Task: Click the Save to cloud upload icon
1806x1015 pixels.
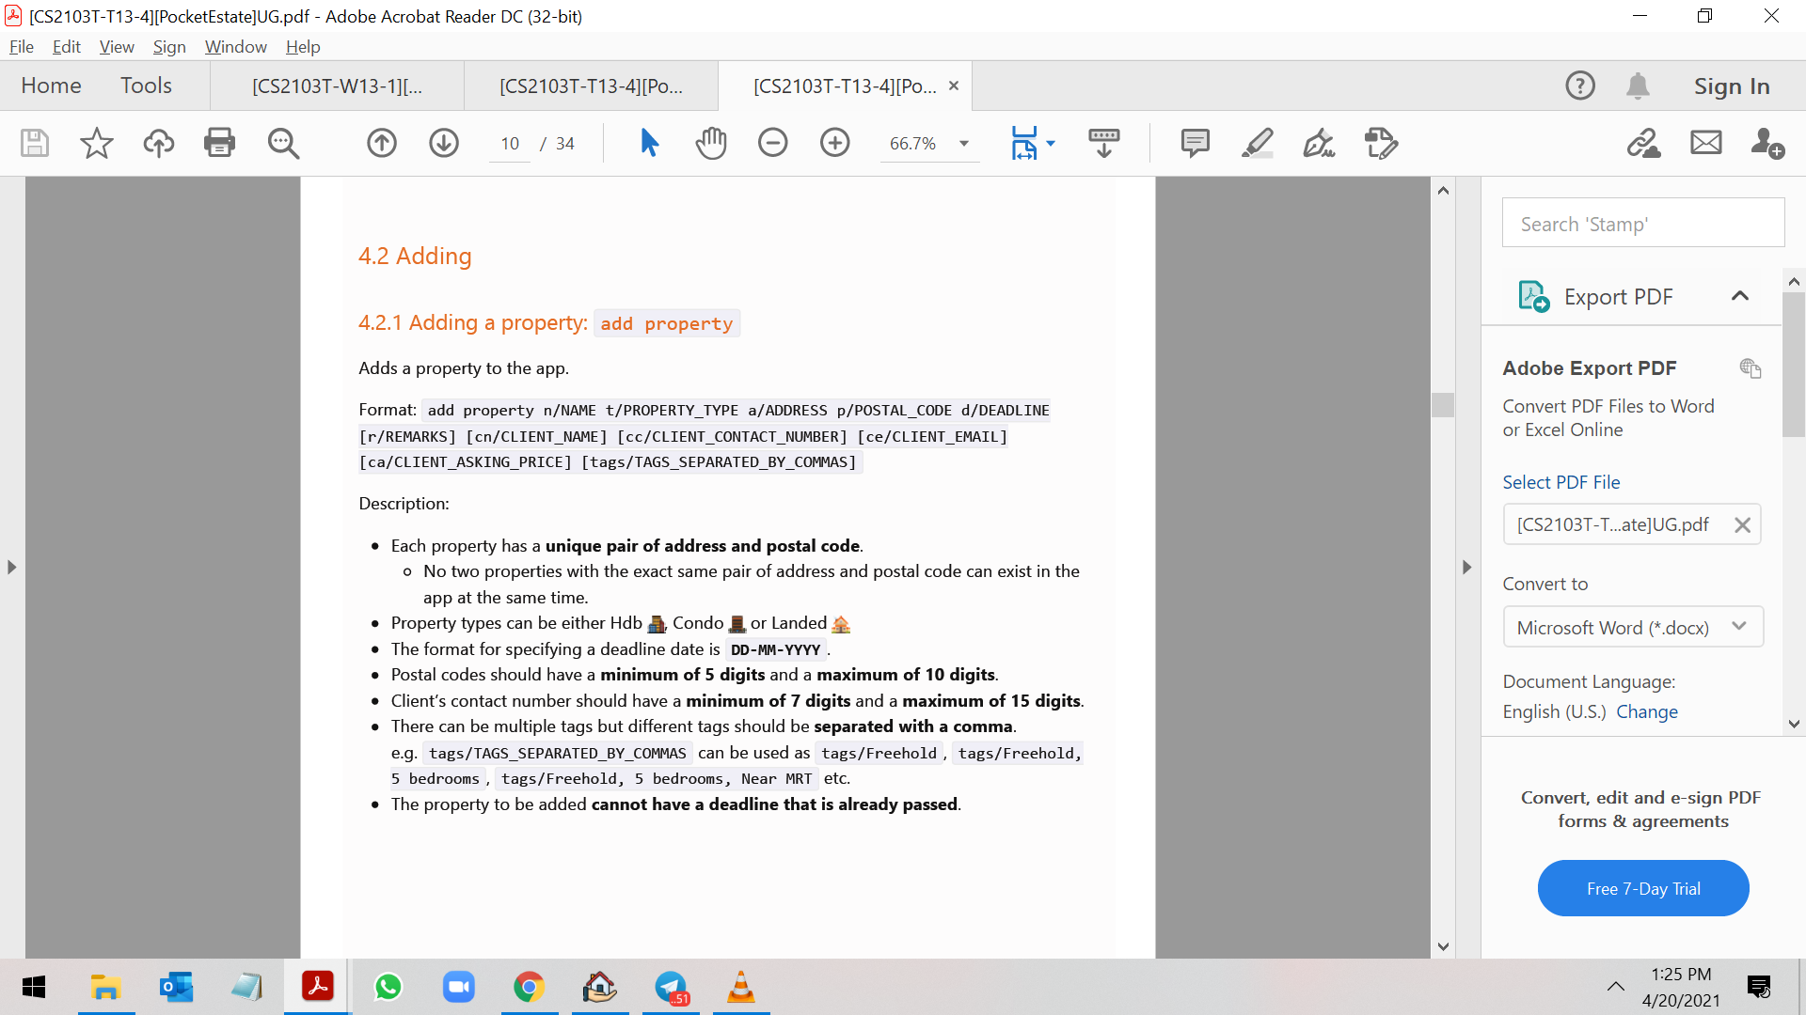Action: tap(158, 143)
